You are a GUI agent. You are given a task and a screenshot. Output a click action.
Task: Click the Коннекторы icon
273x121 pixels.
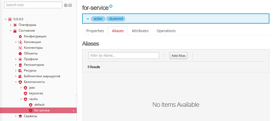coord(20,48)
